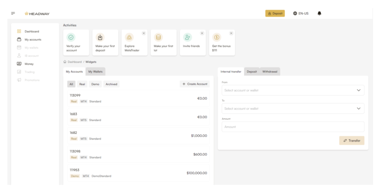380x193 pixels.
Task: Click the Money sidebar icon
Action: click(x=19, y=64)
